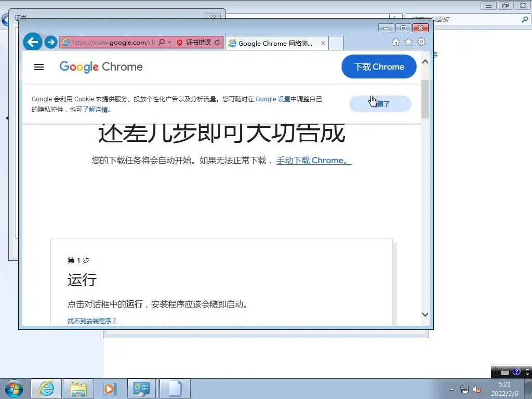Viewport: 532px width, 399px height.
Task: Click the search magnifier in address bar
Action: point(162,42)
